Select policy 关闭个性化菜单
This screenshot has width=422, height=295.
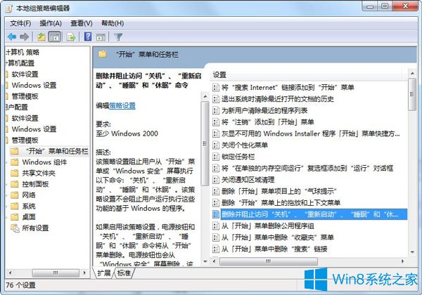point(240,145)
